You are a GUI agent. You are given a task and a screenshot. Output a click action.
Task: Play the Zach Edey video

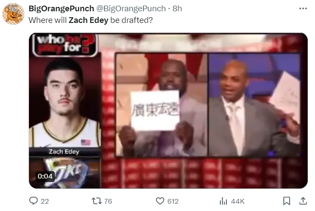pos(168,111)
